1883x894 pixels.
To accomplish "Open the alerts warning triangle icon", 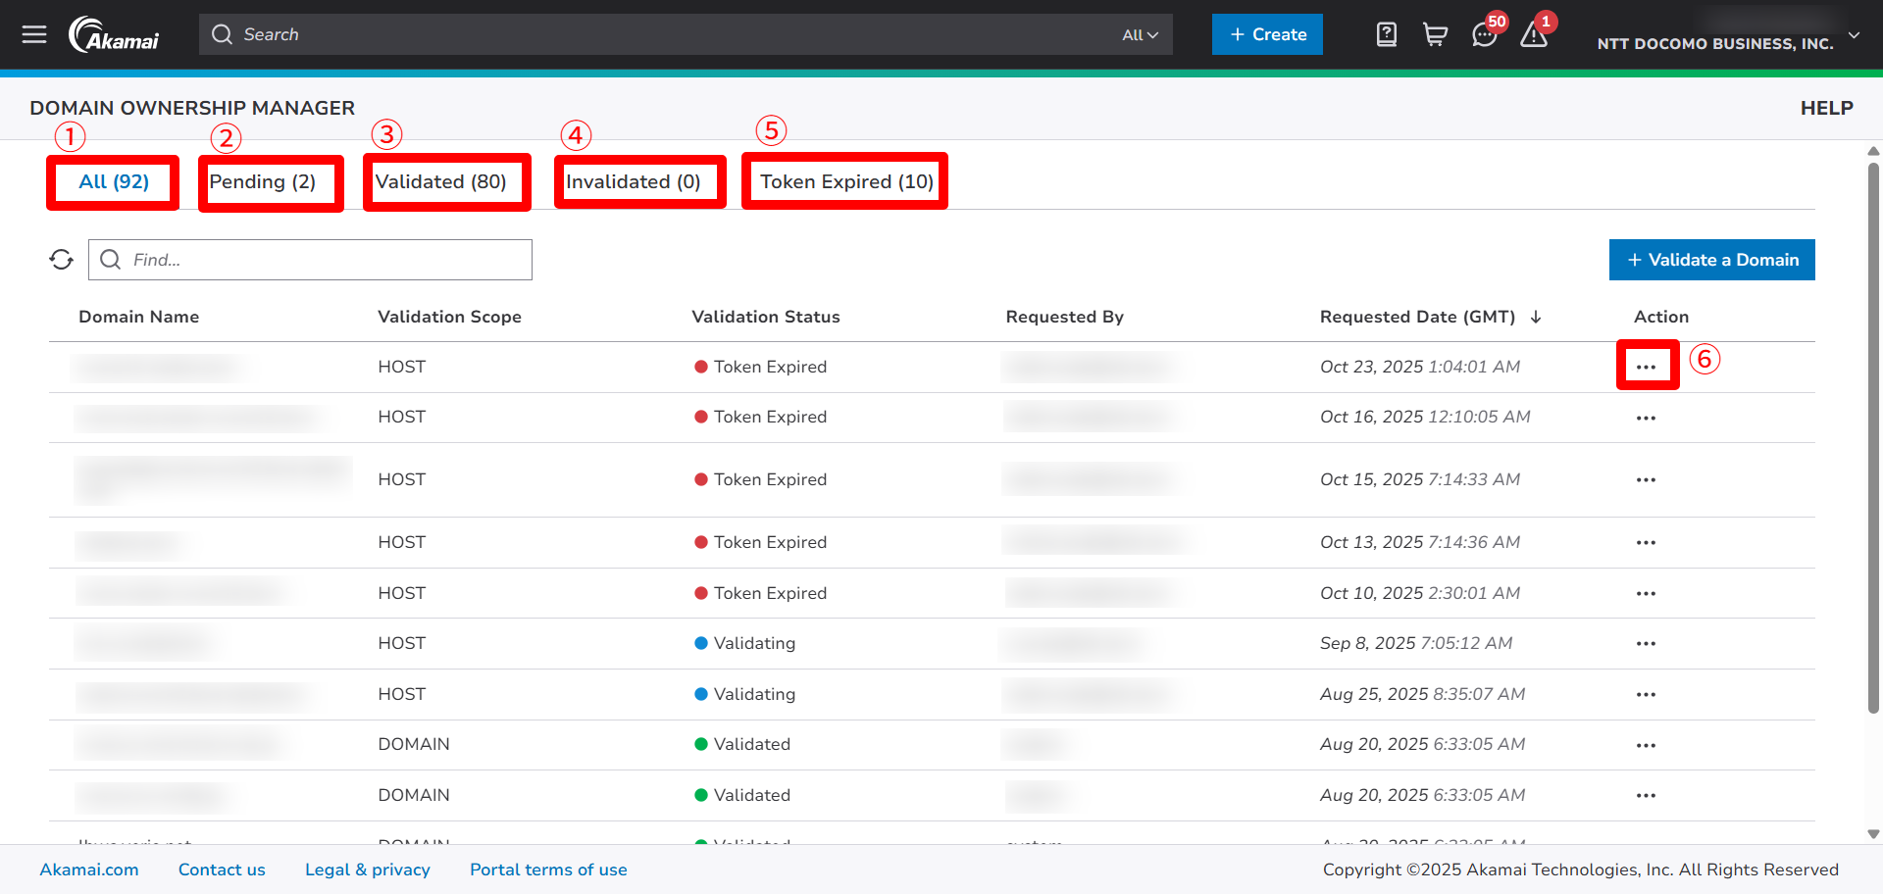I will [x=1533, y=35].
